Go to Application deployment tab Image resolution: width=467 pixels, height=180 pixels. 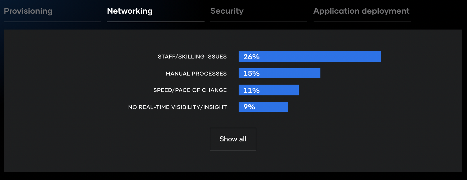click(361, 11)
